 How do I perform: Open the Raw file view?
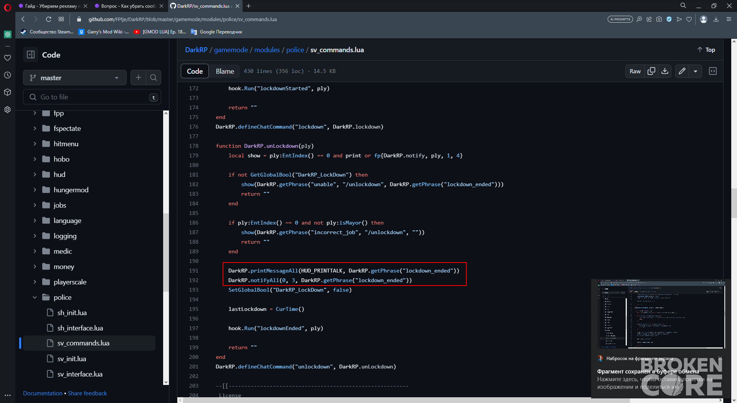point(635,71)
